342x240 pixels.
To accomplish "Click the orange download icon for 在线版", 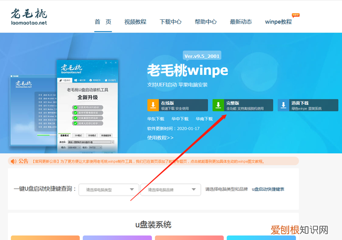I will click(x=153, y=105).
